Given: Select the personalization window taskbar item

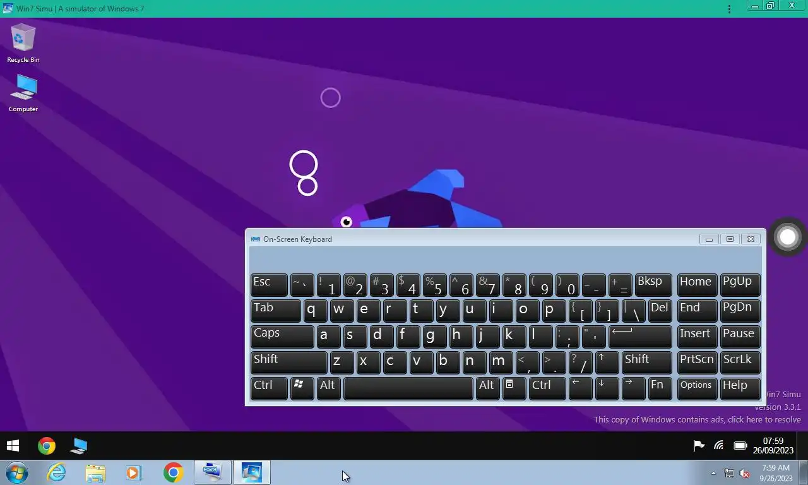Looking at the screenshot, I should [x=251, y=472].
